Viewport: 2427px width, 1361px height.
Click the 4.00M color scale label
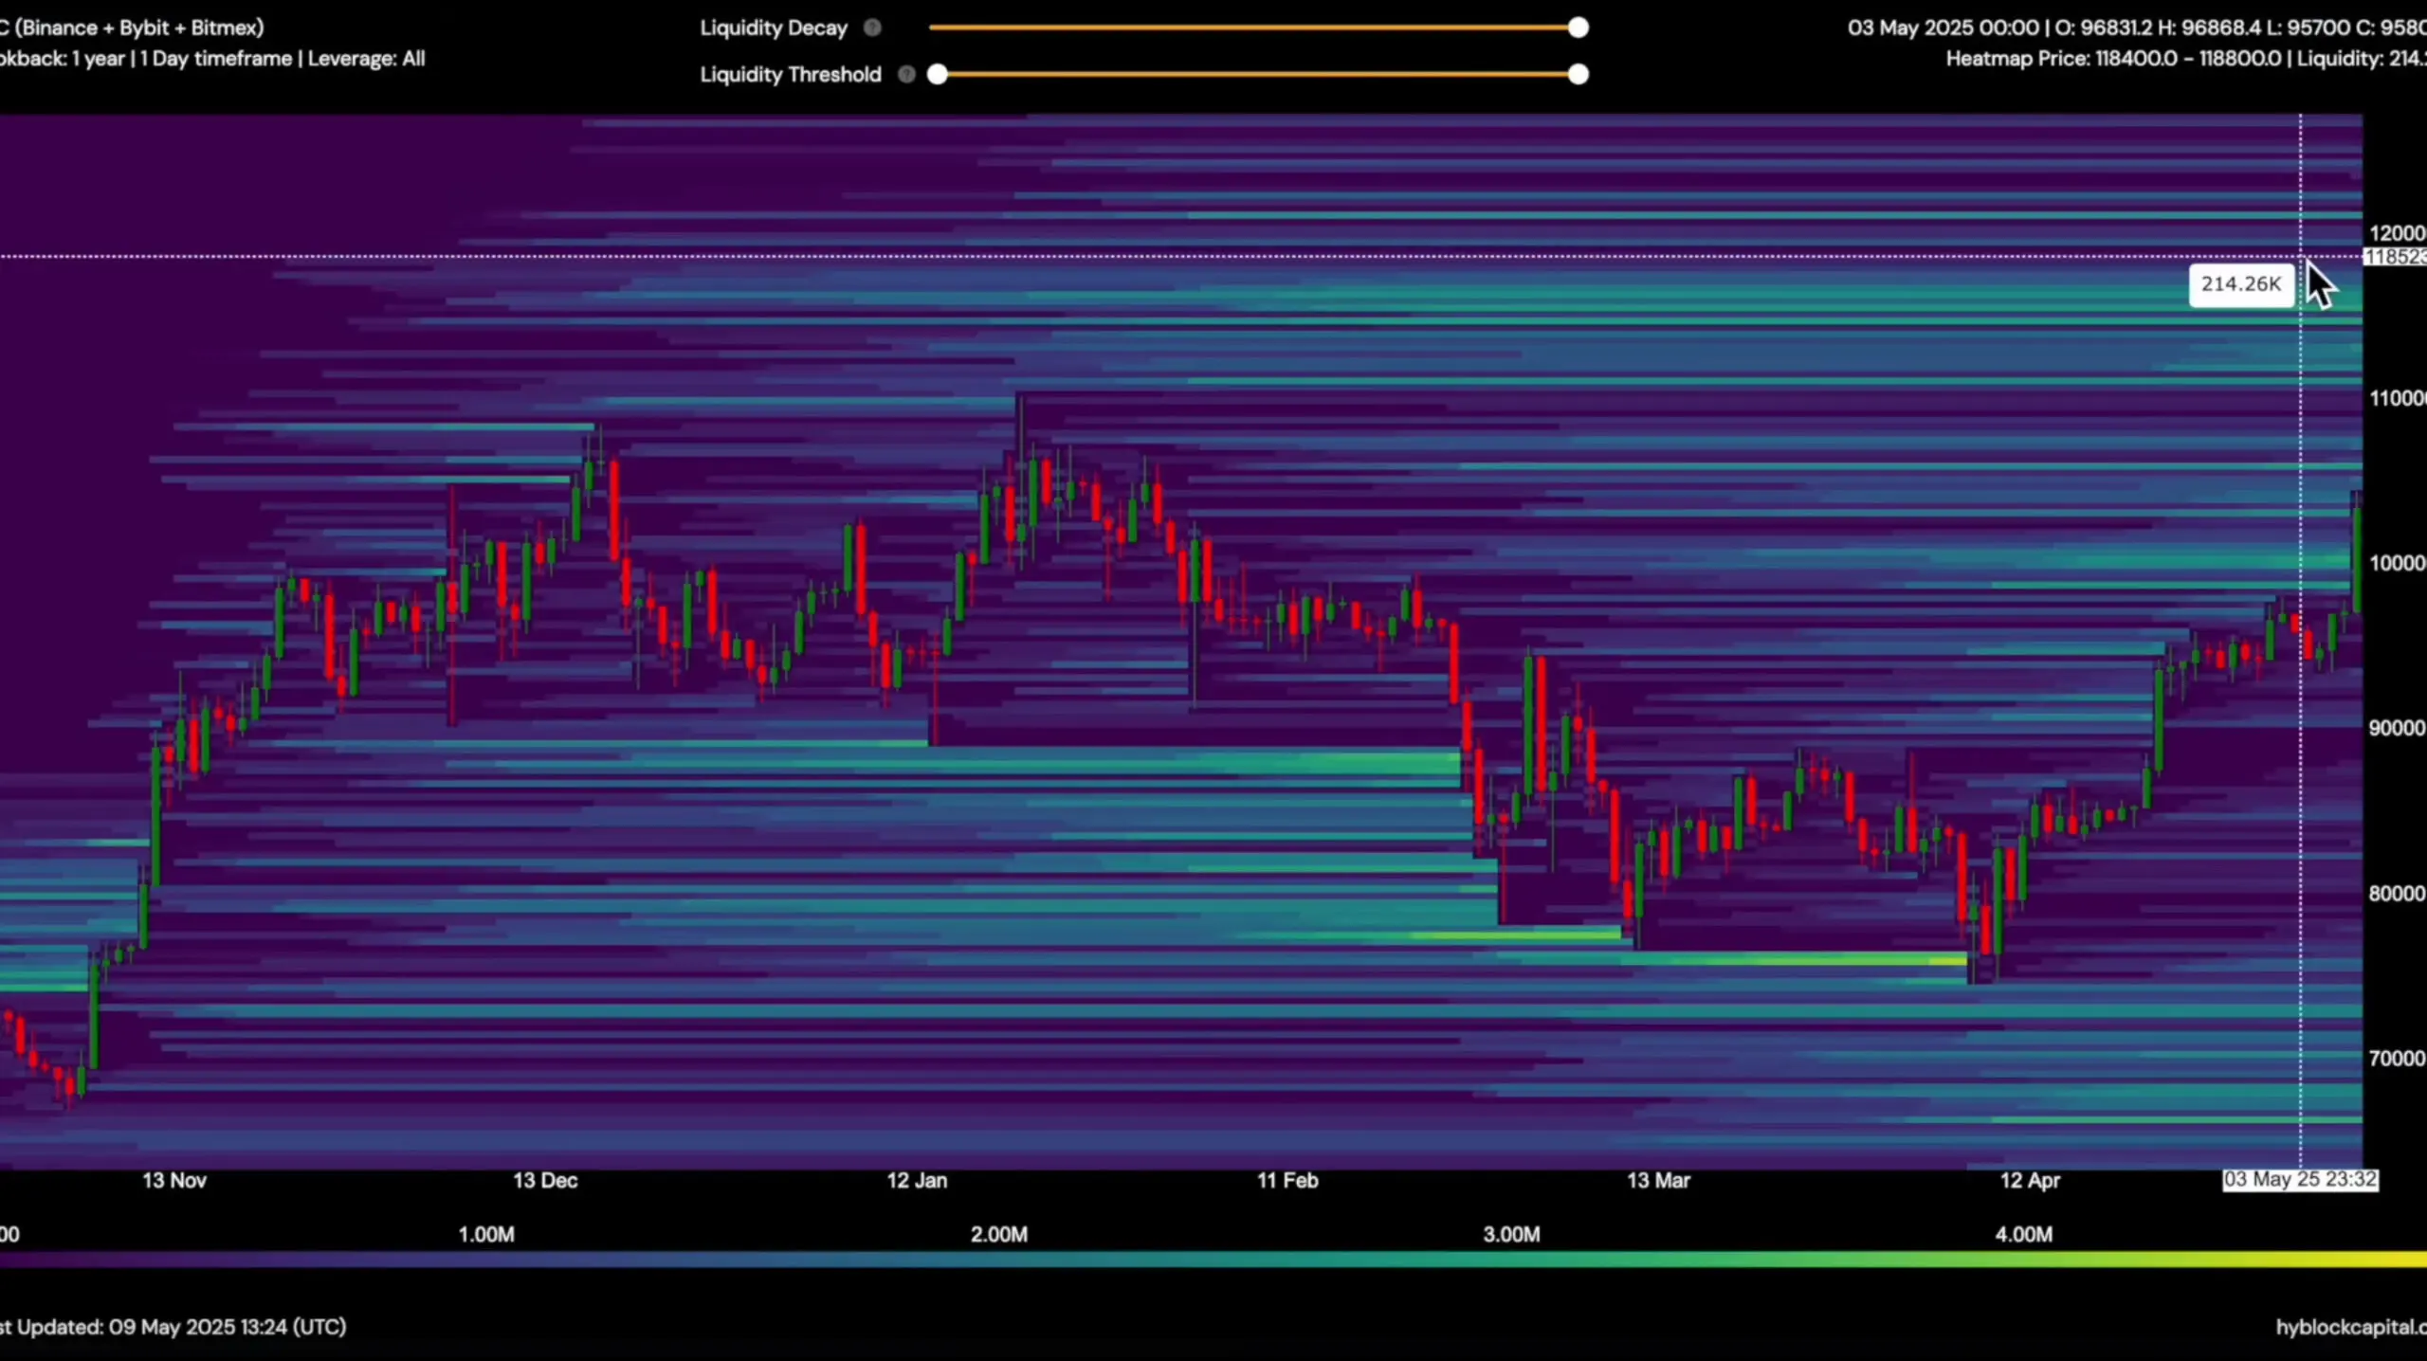point(2023,1234)
